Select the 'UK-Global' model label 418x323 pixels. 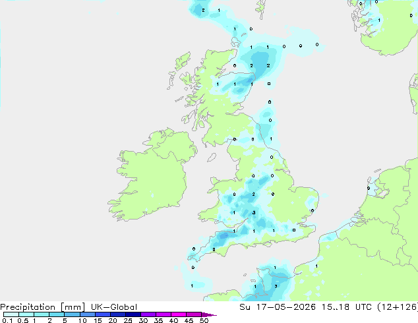click(x=114, y=307)
